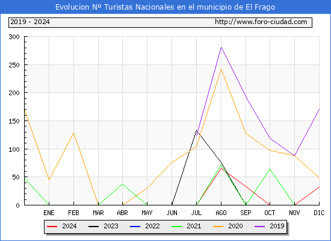The height and width of the screenshot is (241, 331).
Task: Click the black 2023 peak at JUL
Action: [x=197, y=130]
